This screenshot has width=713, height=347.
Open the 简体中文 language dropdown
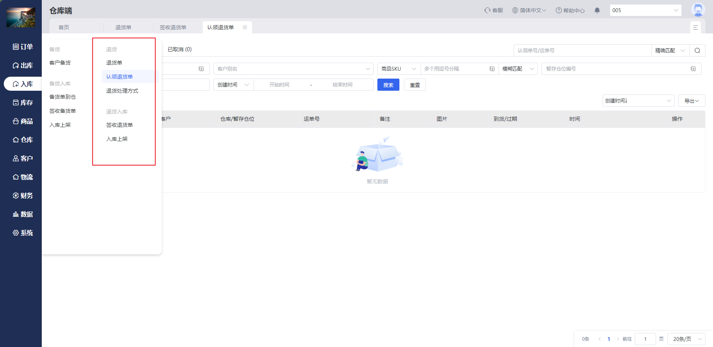[529, 10]
